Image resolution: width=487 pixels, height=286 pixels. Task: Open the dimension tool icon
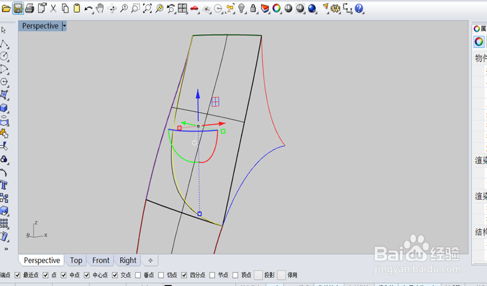coord(348,9)
